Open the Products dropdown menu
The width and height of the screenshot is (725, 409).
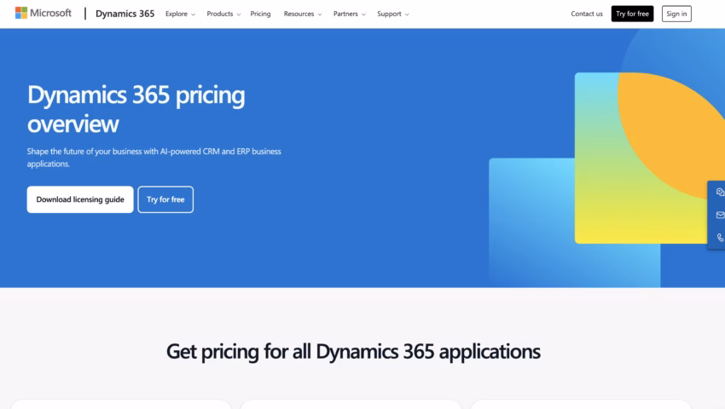point(223,14)
